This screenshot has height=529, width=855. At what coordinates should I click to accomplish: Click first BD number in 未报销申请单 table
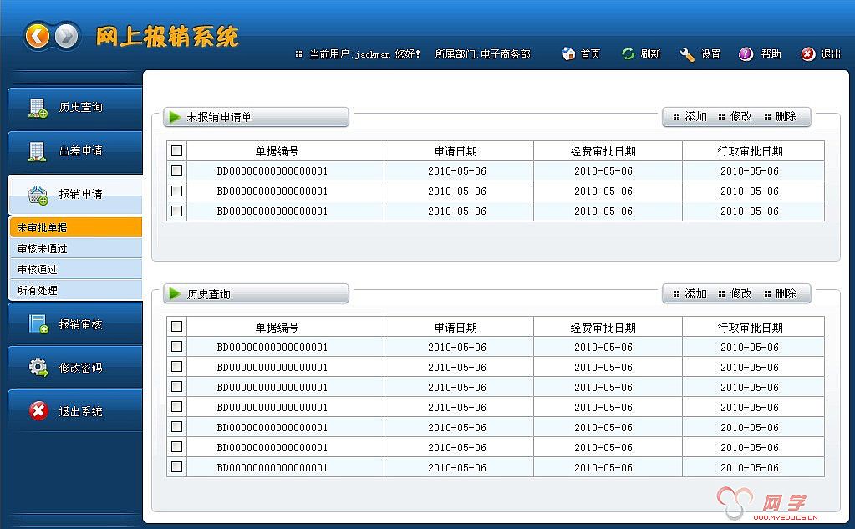pos(272,171)
